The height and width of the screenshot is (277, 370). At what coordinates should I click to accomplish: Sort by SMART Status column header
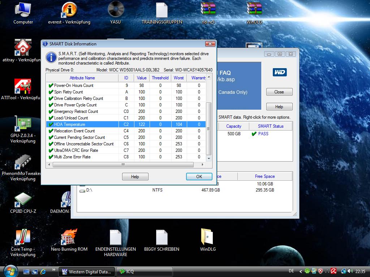click(271, 126)
